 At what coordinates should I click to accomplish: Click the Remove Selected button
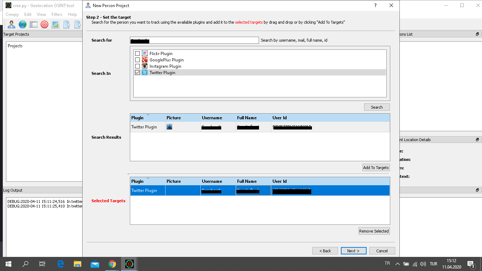coord(374,231)
